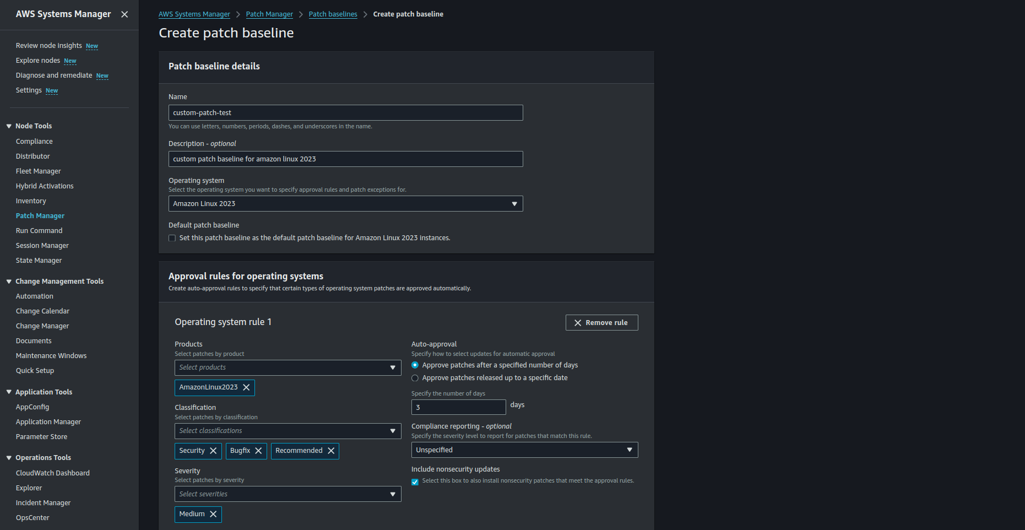Image resolution: width=1025 pixels, height=530 pixels.
Task: Remove the AmazonLinux2023 product tag
Action: point(246,387)
